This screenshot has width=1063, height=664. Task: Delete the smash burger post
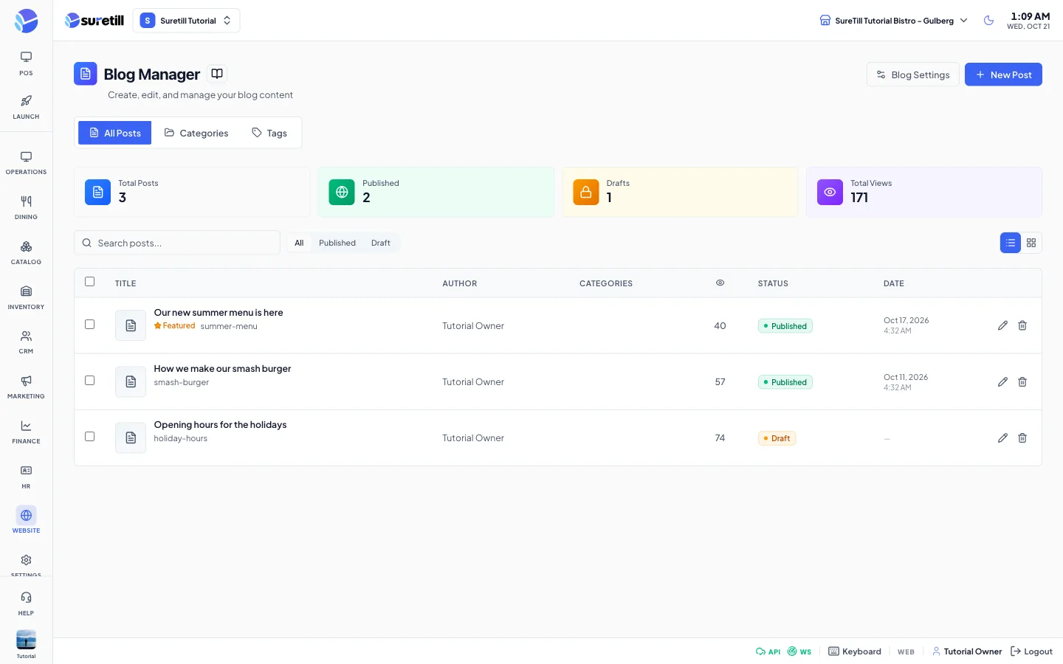(x=1022, y=381)
